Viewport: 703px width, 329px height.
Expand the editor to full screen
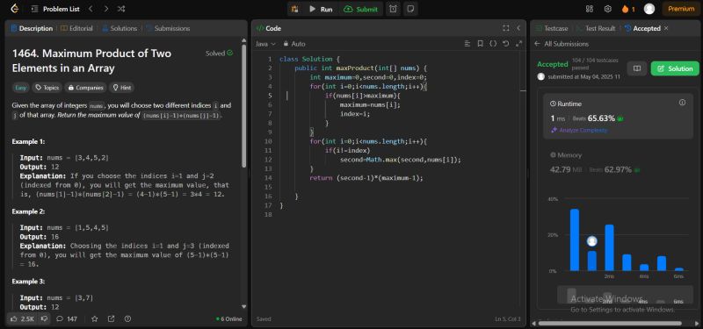click(x=518, y=43)
